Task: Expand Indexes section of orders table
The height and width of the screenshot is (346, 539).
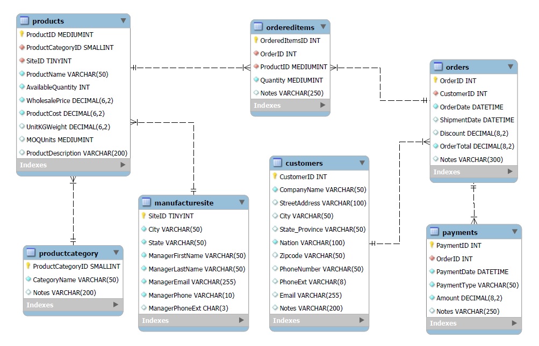Action: (x=510, y=172)
